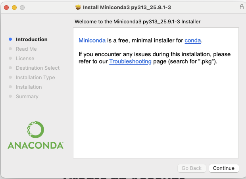This screenshot has height=179, width=246.
Task: Click the Welcome to Miniconda3 Installer heading
Action: (x=137, y=21)
